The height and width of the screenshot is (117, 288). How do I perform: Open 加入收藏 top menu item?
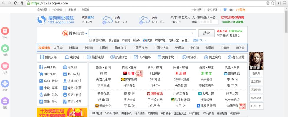pos(57,10)
